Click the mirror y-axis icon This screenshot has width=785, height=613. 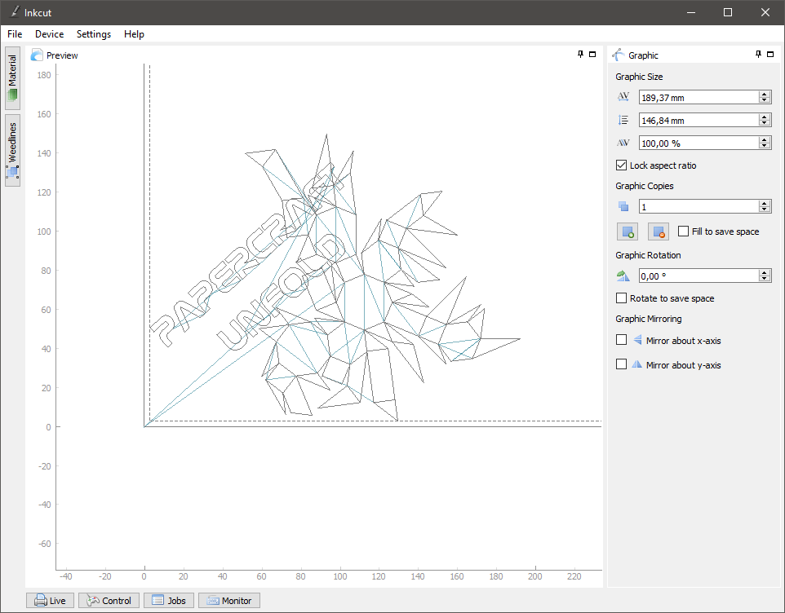pos(636,364)
